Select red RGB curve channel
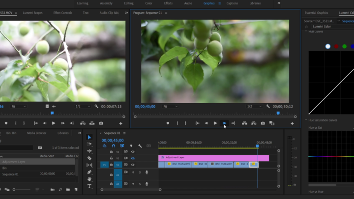 coord(336,46)
